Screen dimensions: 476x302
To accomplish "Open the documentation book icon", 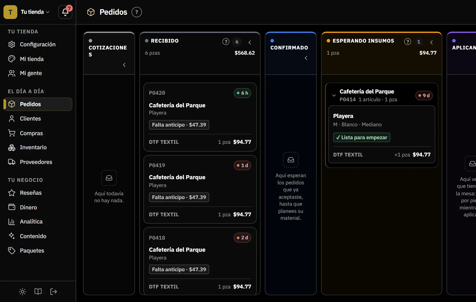I will pyautogui.click(x=38, y=292).
